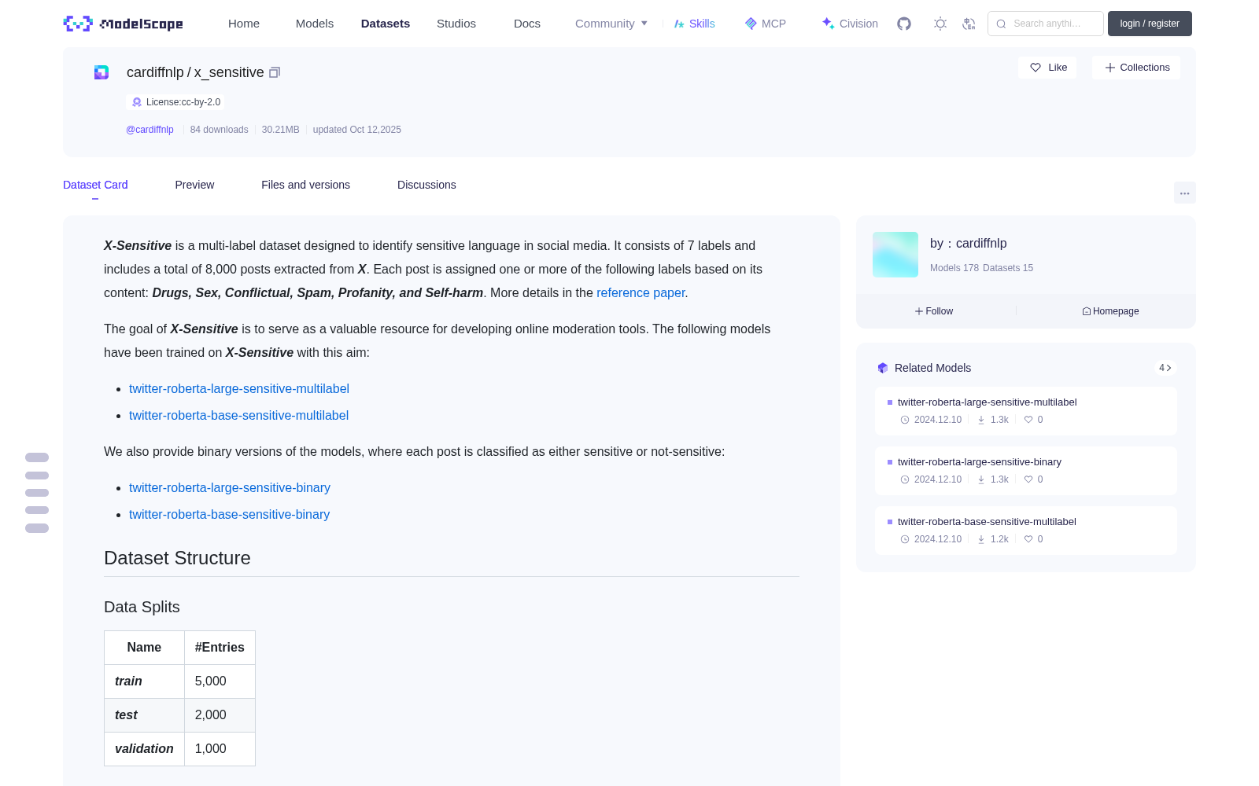
Task: Click the login / register button
Action: click(1150, 24)
